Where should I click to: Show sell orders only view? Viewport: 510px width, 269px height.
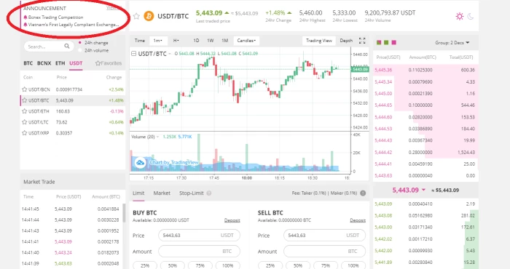coord(394,42)
